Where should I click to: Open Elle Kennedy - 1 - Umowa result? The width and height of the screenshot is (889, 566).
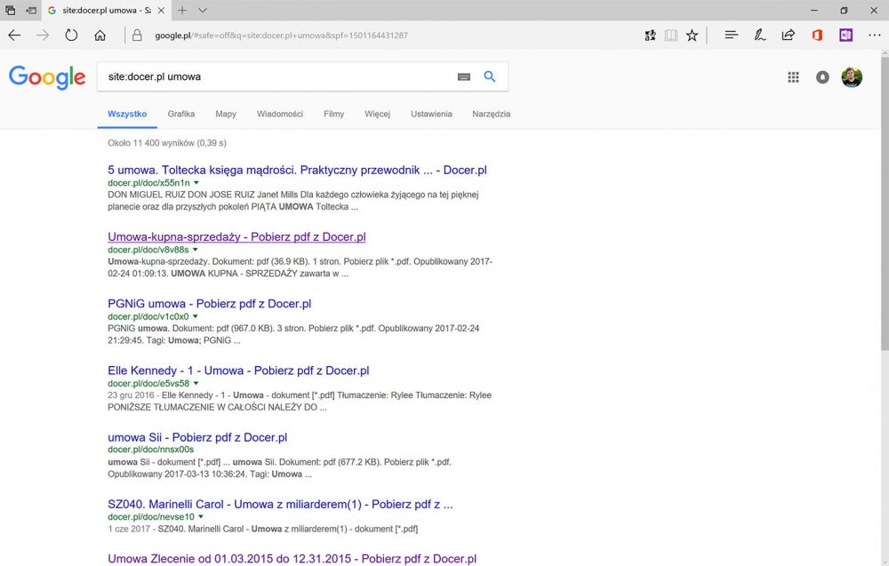238,371
